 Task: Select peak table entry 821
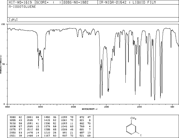click(x=82, y=120)
